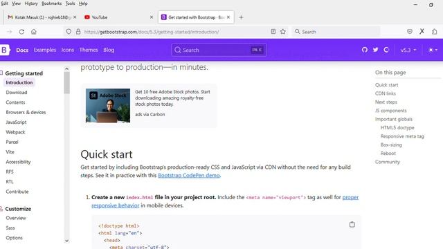The height and width of the screenshot is (249, 443).
Task: Bookmark this page with star icon
Action: (x=283, y=32)
